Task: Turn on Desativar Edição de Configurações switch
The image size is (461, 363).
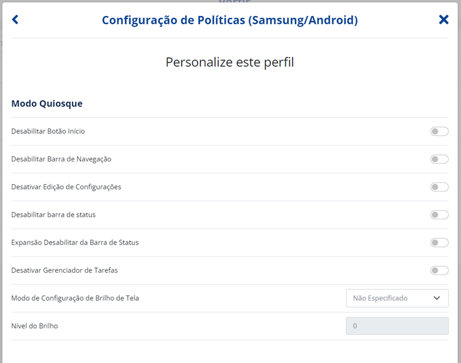Action: click(x=439, y=187)
